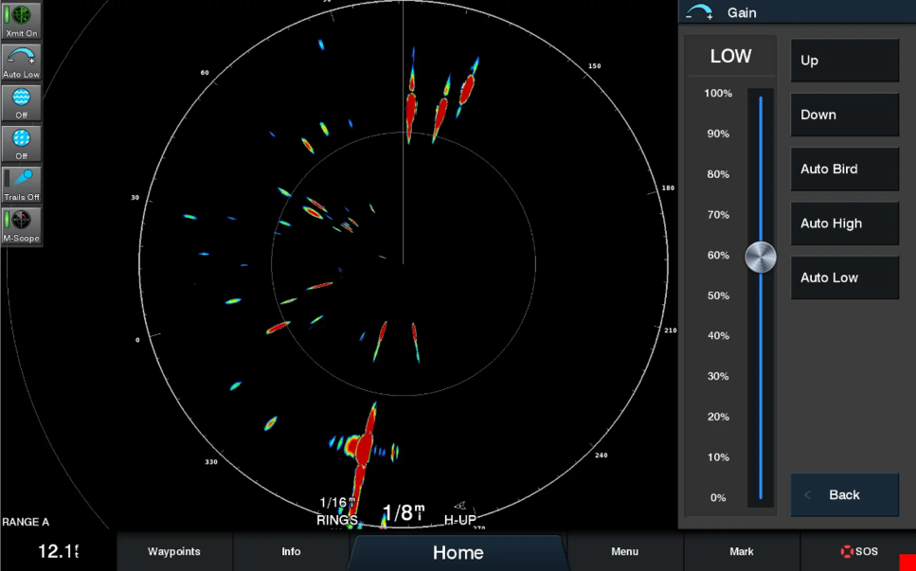Open the Menu bar item
Image resolution: width=916 pixels, height=571 pixels.
(624, 551)
